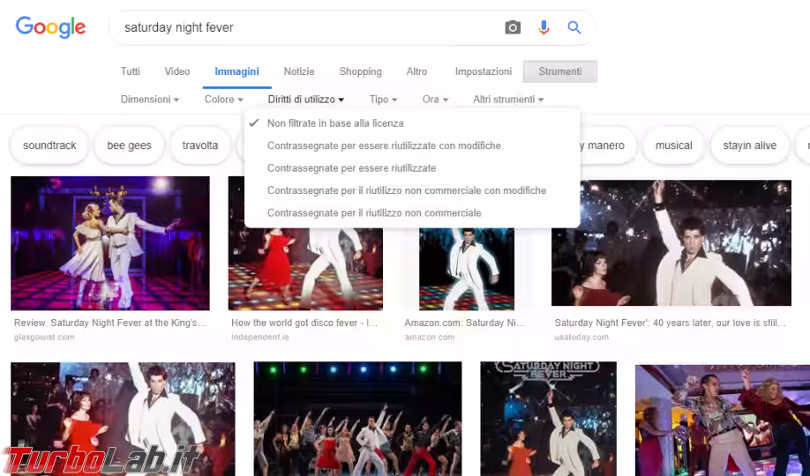Toggle the Strumenti button
This screenshot has width=810, height=476.
pyautogui.click(x=560, y=71)
